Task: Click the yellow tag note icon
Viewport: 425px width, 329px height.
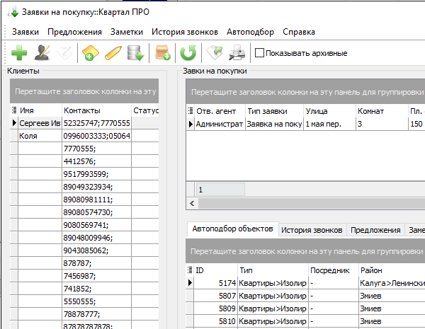Action: pyautogui.click(x=113, y=52)
